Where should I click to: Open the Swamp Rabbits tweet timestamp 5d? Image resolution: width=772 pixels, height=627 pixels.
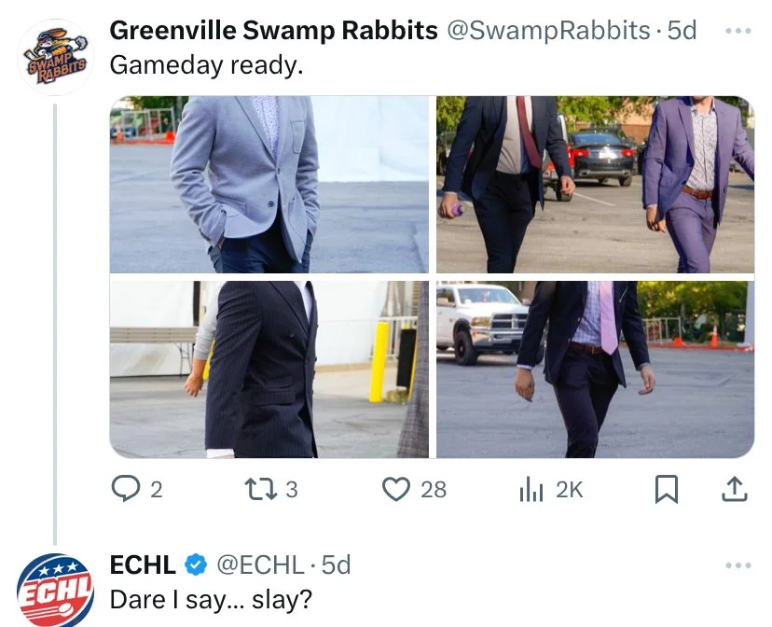click(682, 31)
